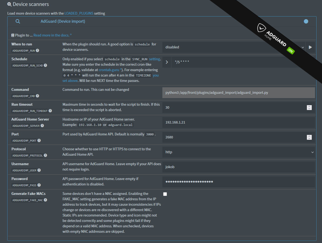Click the help icon next to ADGUARDIMP_RUN
The image size is (322, 243).
(37, 51)
